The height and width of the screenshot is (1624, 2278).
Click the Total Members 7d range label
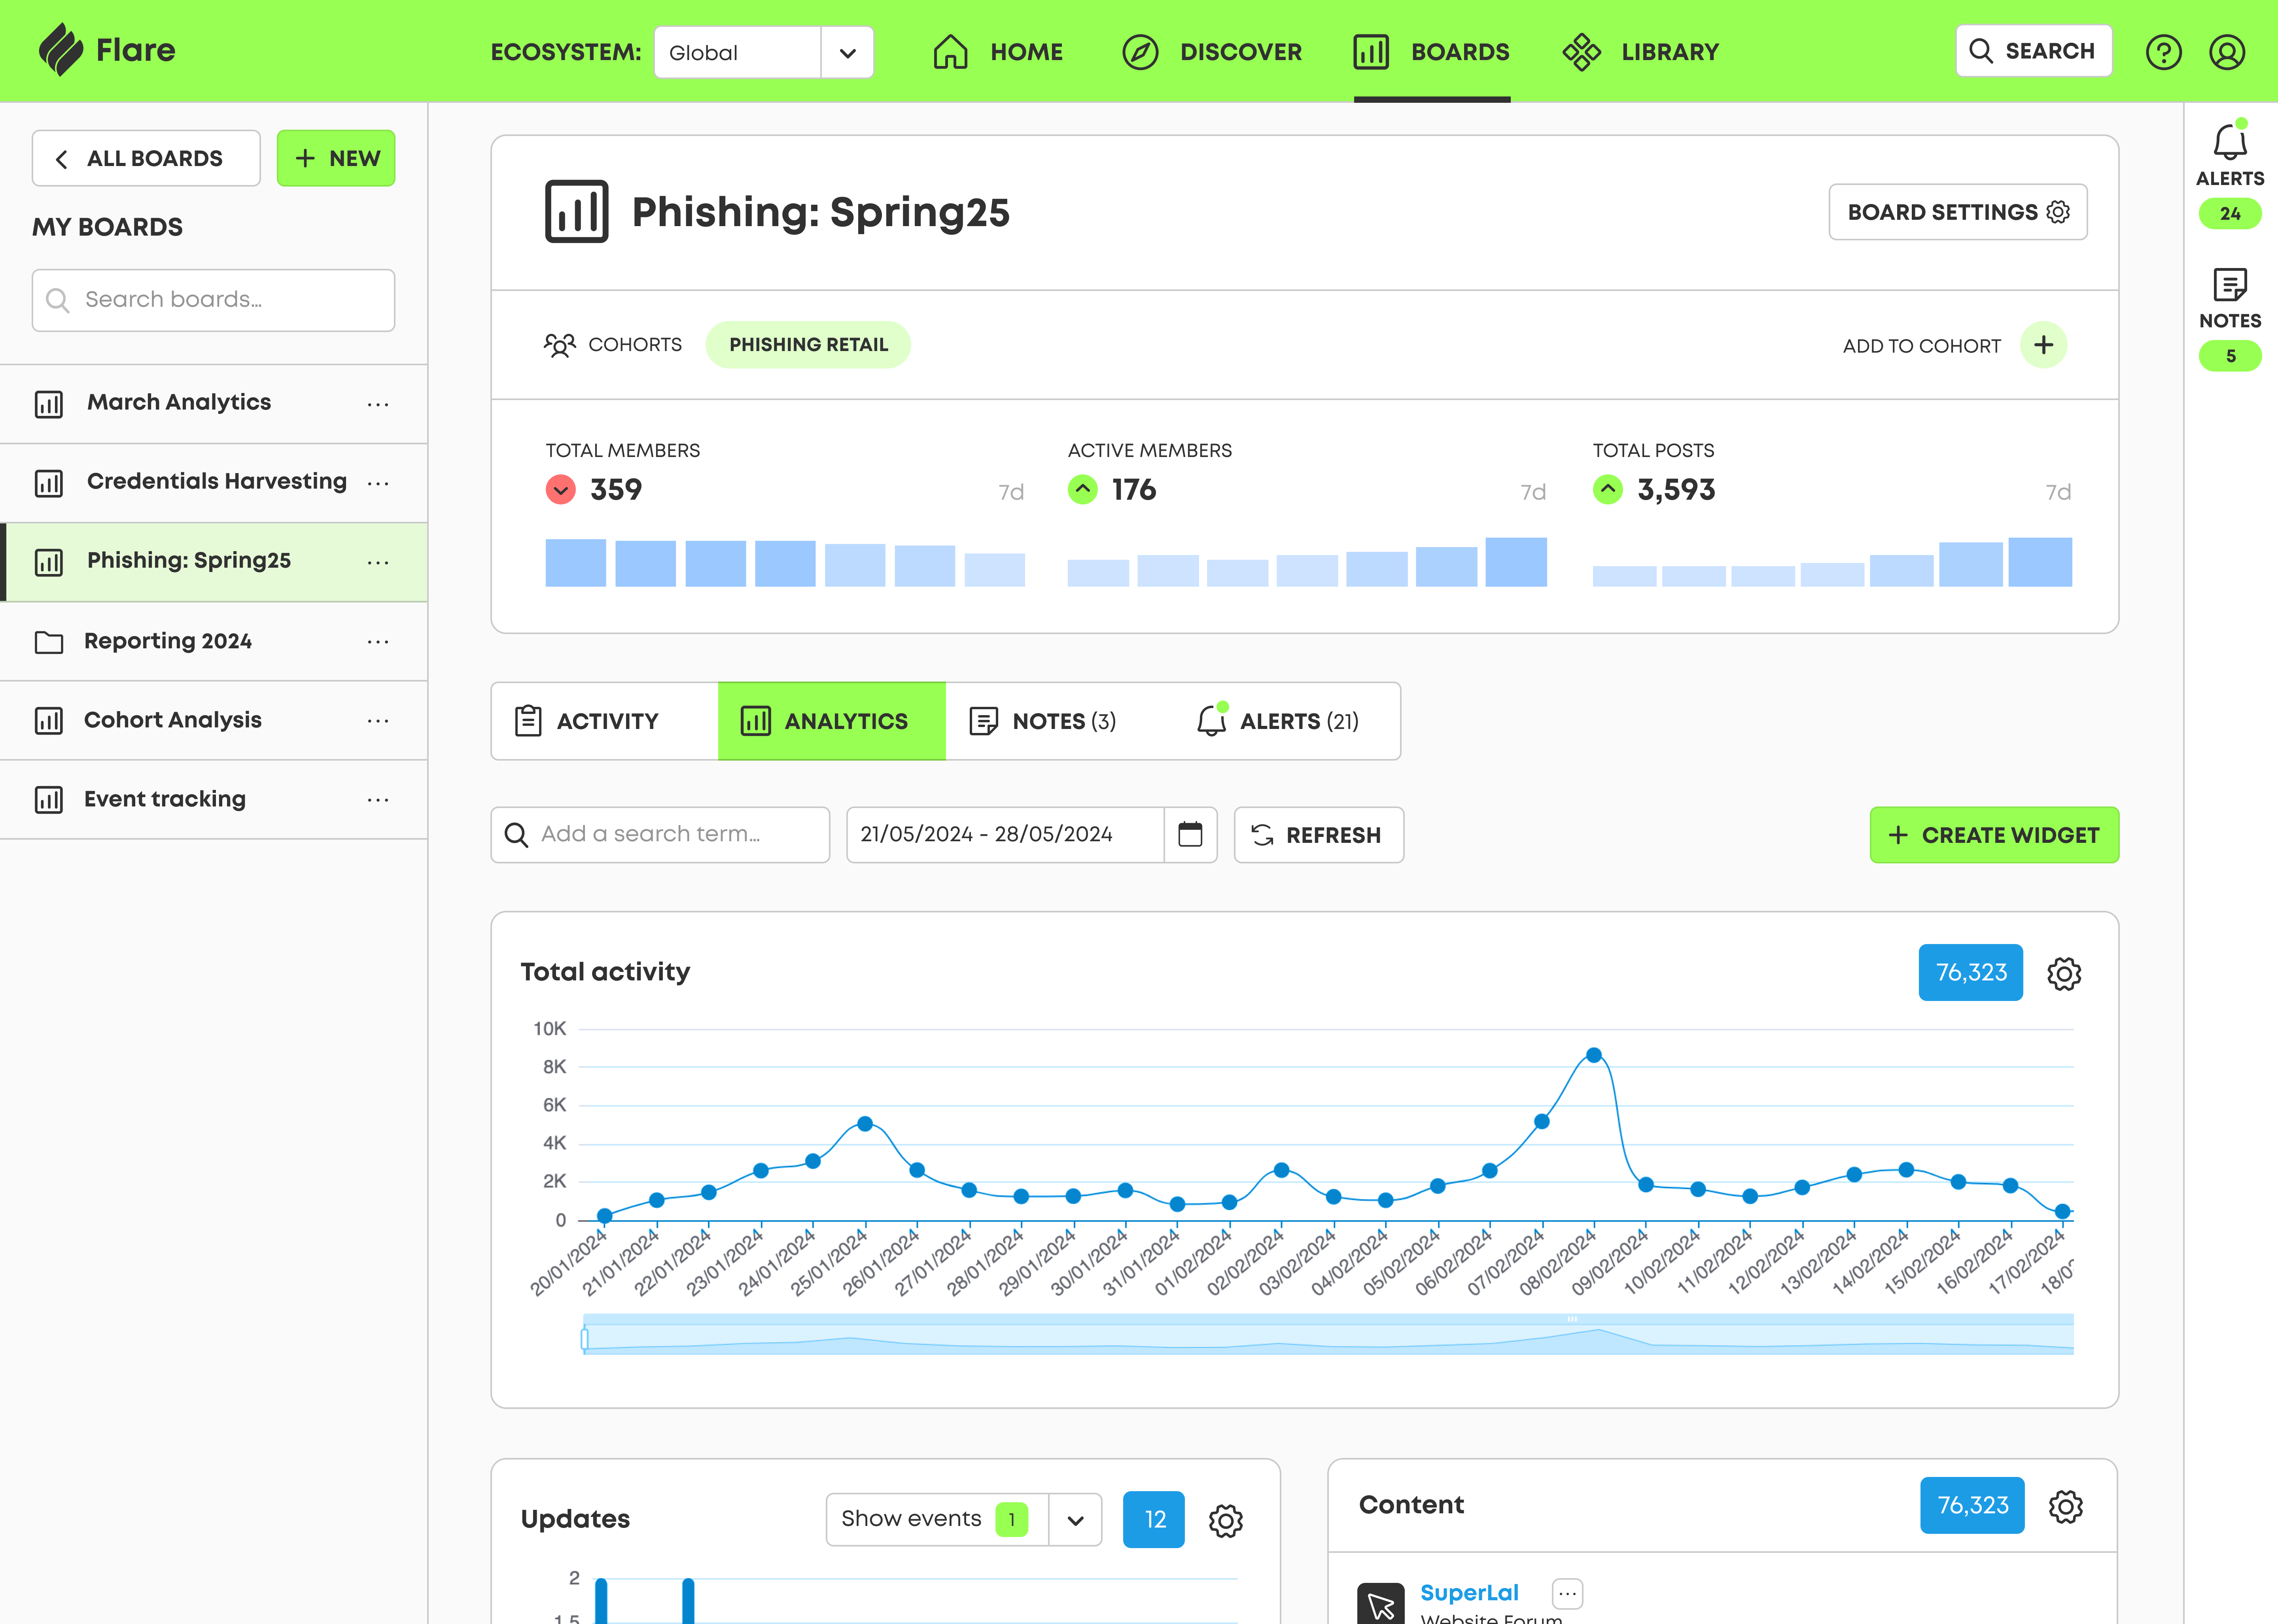pyautogui.click(x=1010, y=492)
